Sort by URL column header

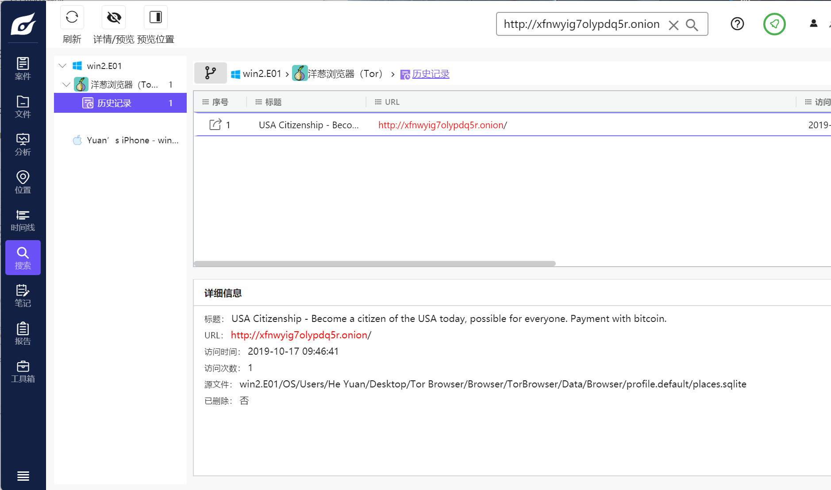pos(392,102)
